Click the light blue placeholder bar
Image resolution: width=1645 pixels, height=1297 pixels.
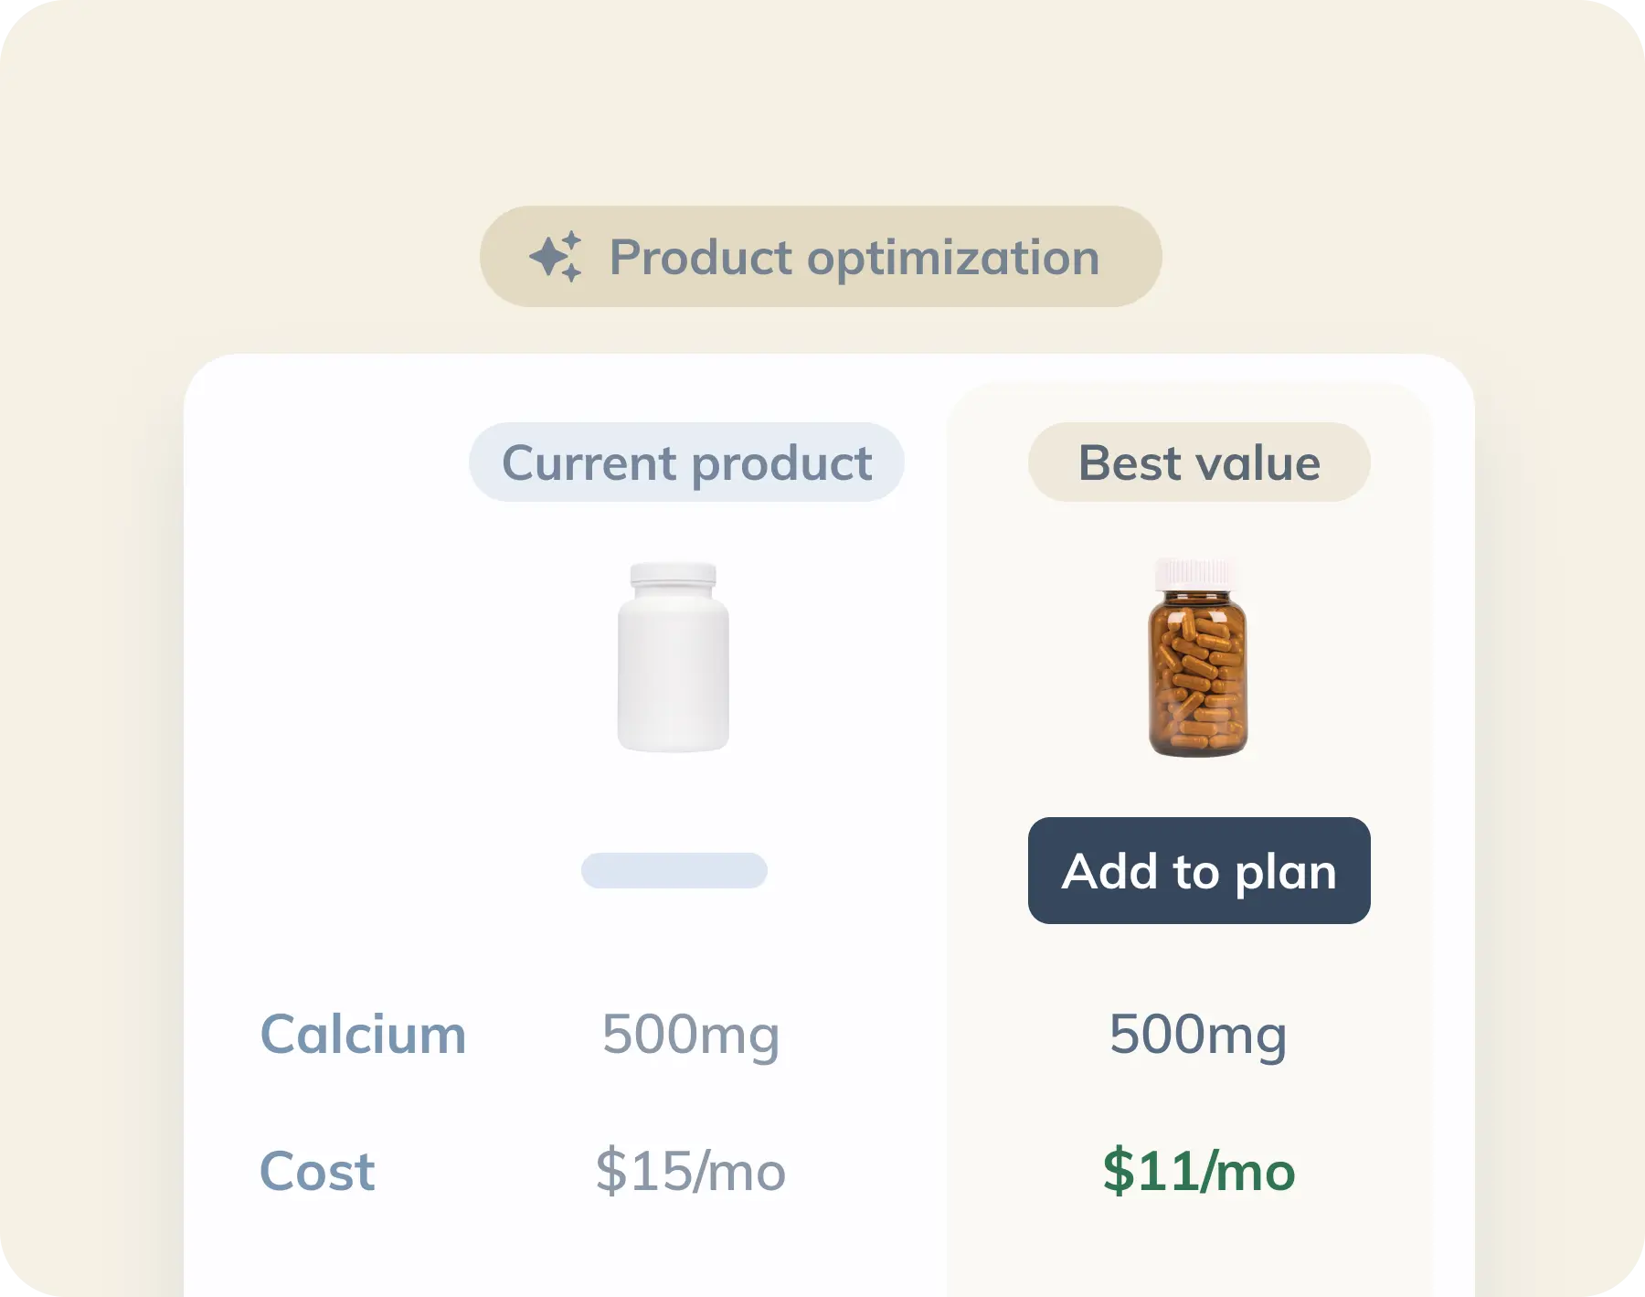tap(674, 870)
